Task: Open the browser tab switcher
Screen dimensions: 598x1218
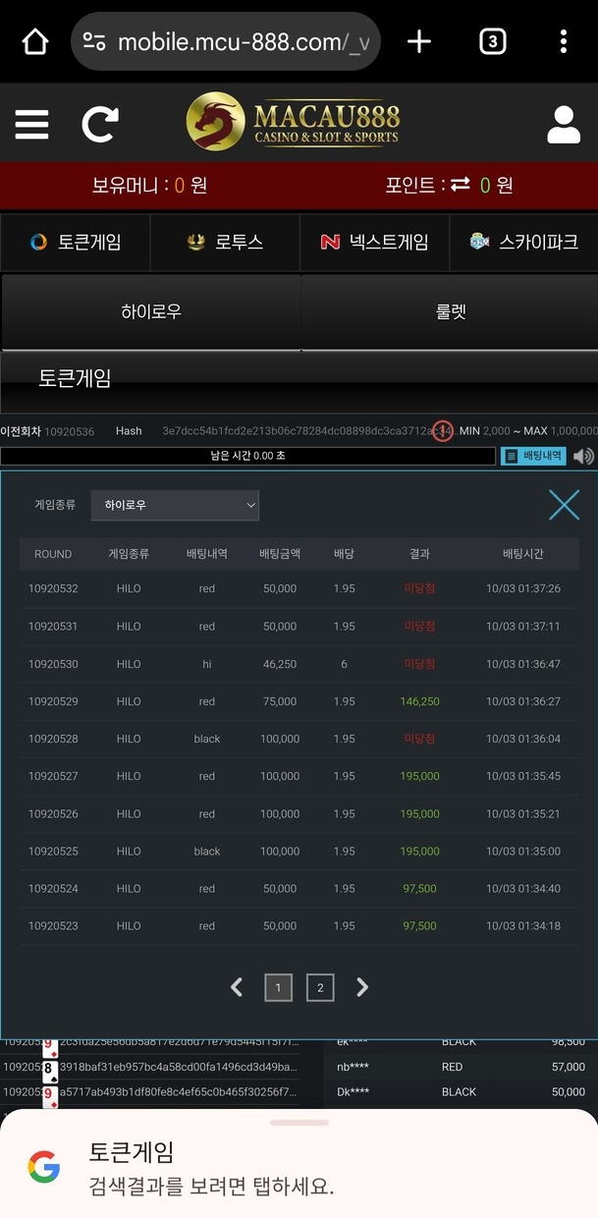Action: coord(492,41)
